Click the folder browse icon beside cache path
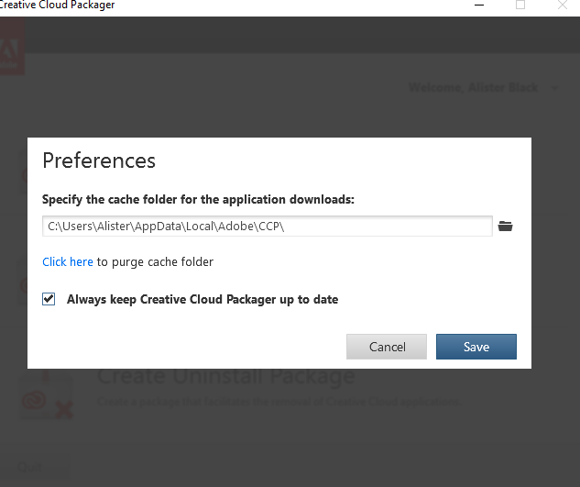The image size is (580, 487). click(x=505, y=227)
